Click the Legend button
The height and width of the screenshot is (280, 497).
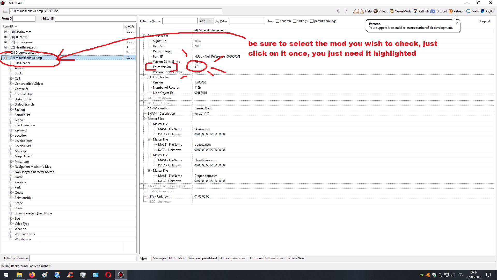point(485,21)
